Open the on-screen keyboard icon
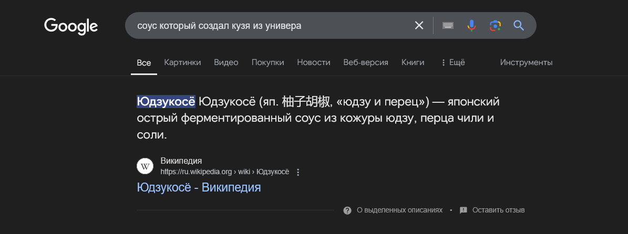 tap(448, 26)
